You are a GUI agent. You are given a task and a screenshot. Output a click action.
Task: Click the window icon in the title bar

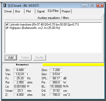tap(5, 5)
